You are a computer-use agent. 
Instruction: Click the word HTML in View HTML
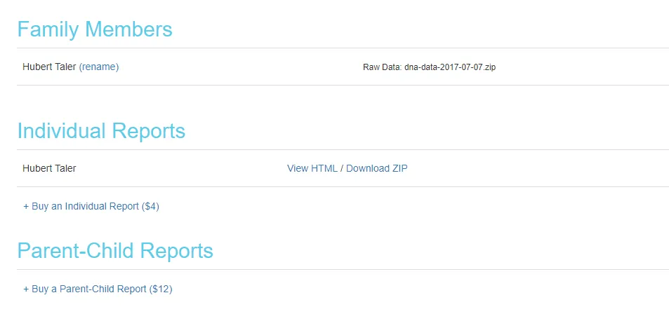324,168
